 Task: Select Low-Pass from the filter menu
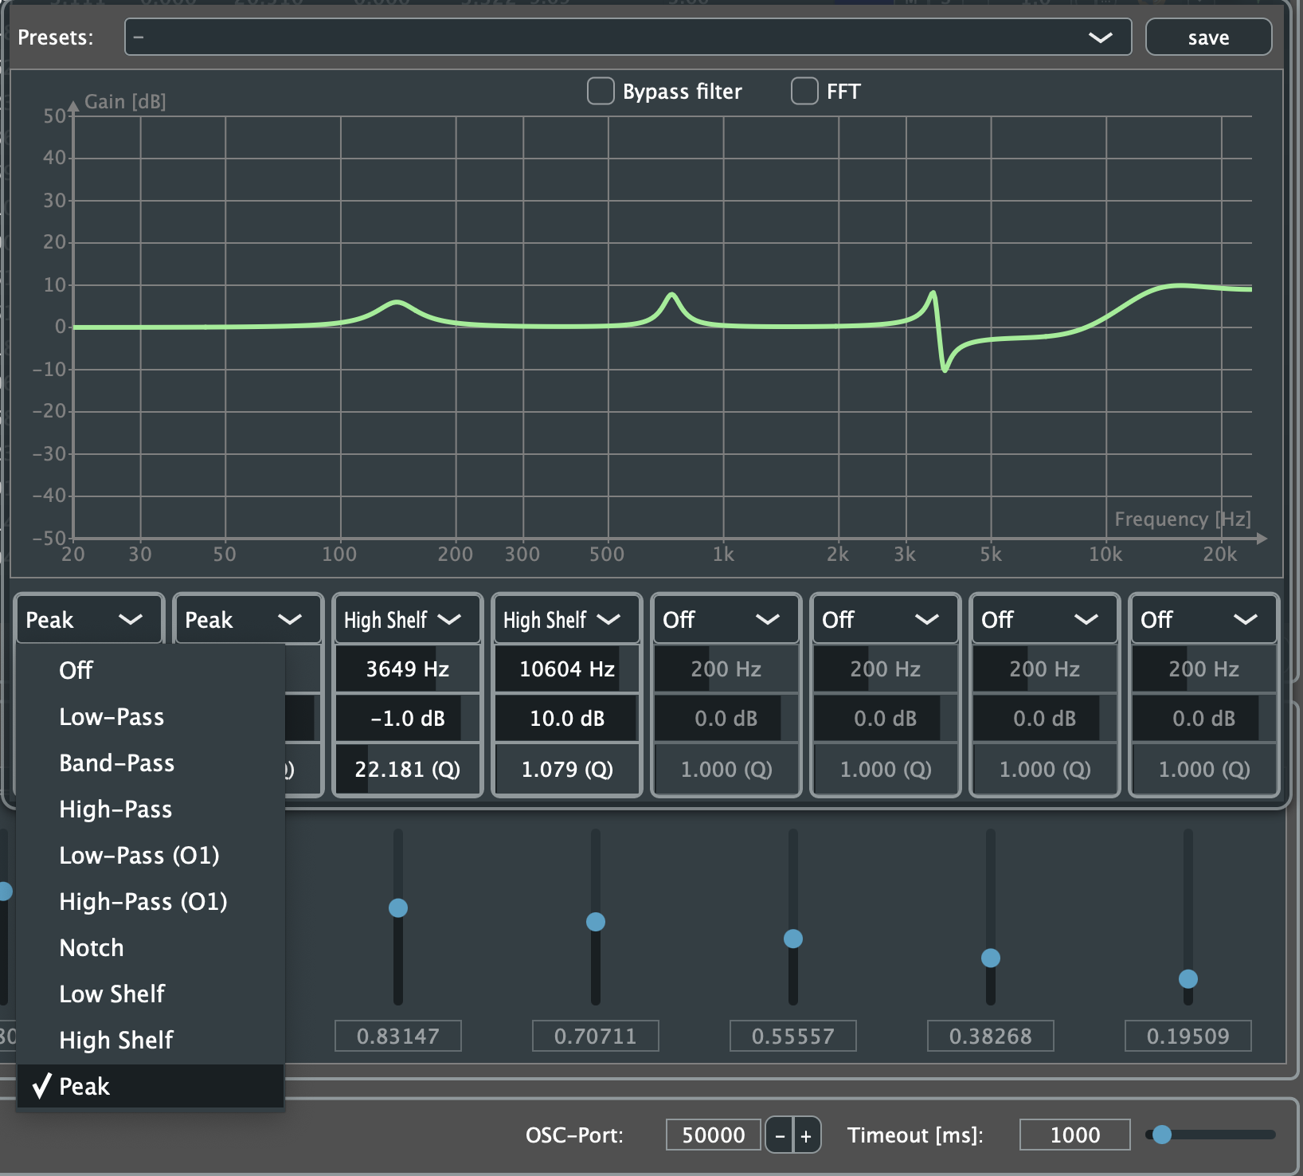coord(112,717)
